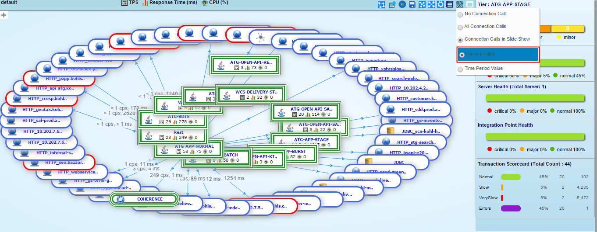
Task: Click the Server Health green bar
Action: click(536, 98)
